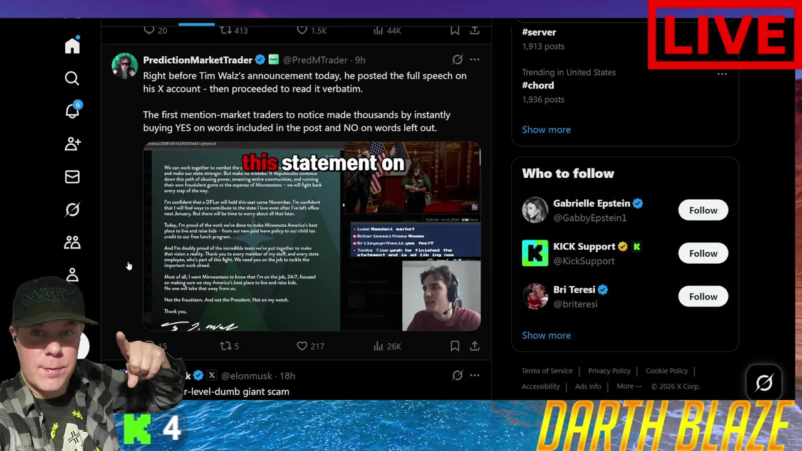The width and height of the screenshot is (802, 451).
Task: Open more options on elonmusk post
Action: [474, 375]
